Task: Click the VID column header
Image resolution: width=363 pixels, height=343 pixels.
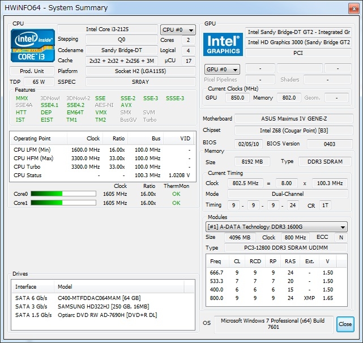Action: [178, 139]
